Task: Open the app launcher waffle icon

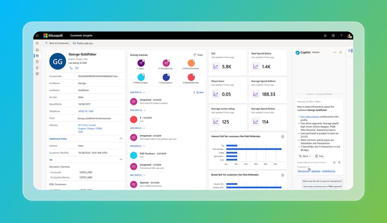Action: click(x=37, y=36)
